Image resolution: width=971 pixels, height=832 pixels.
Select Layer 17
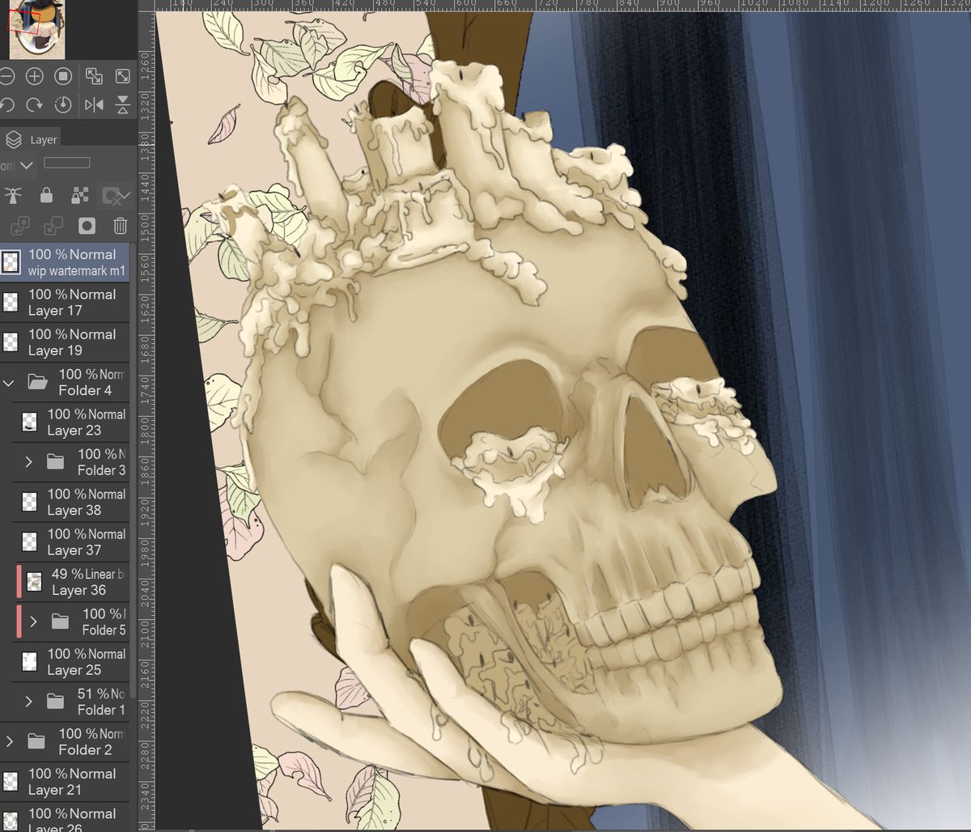65,302
